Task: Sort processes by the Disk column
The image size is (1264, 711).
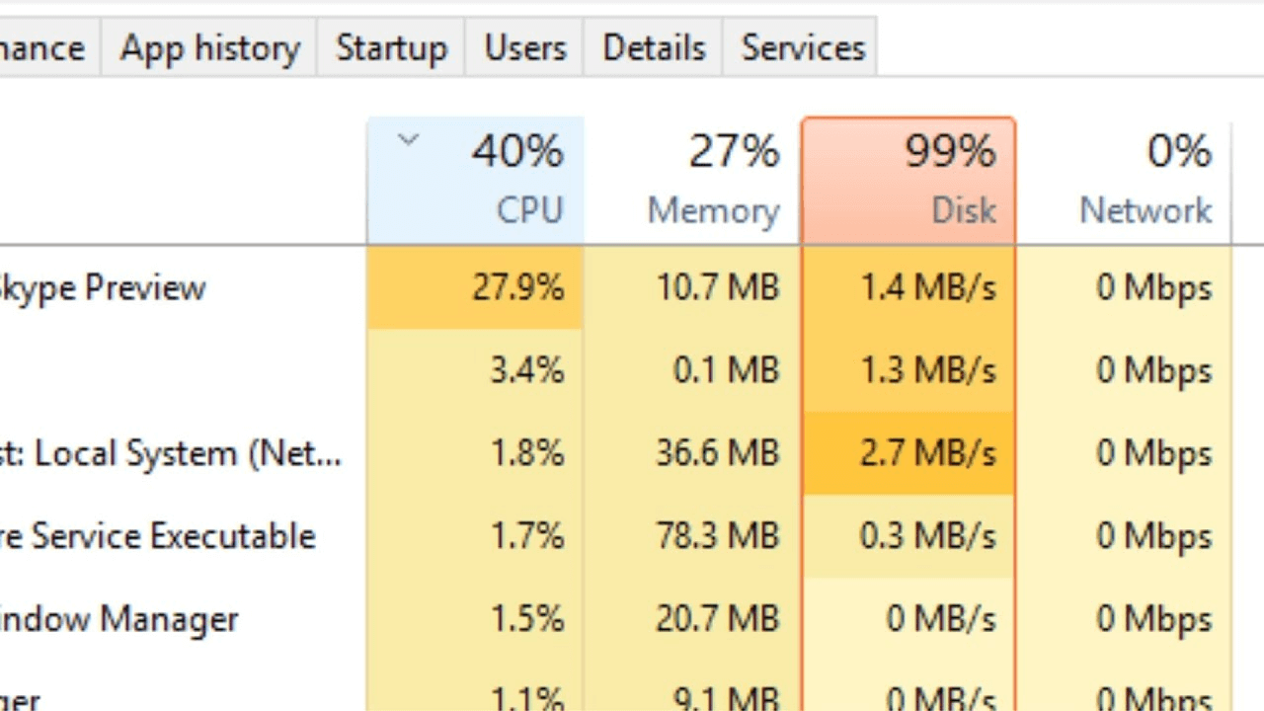Action: tap(928, 178)
